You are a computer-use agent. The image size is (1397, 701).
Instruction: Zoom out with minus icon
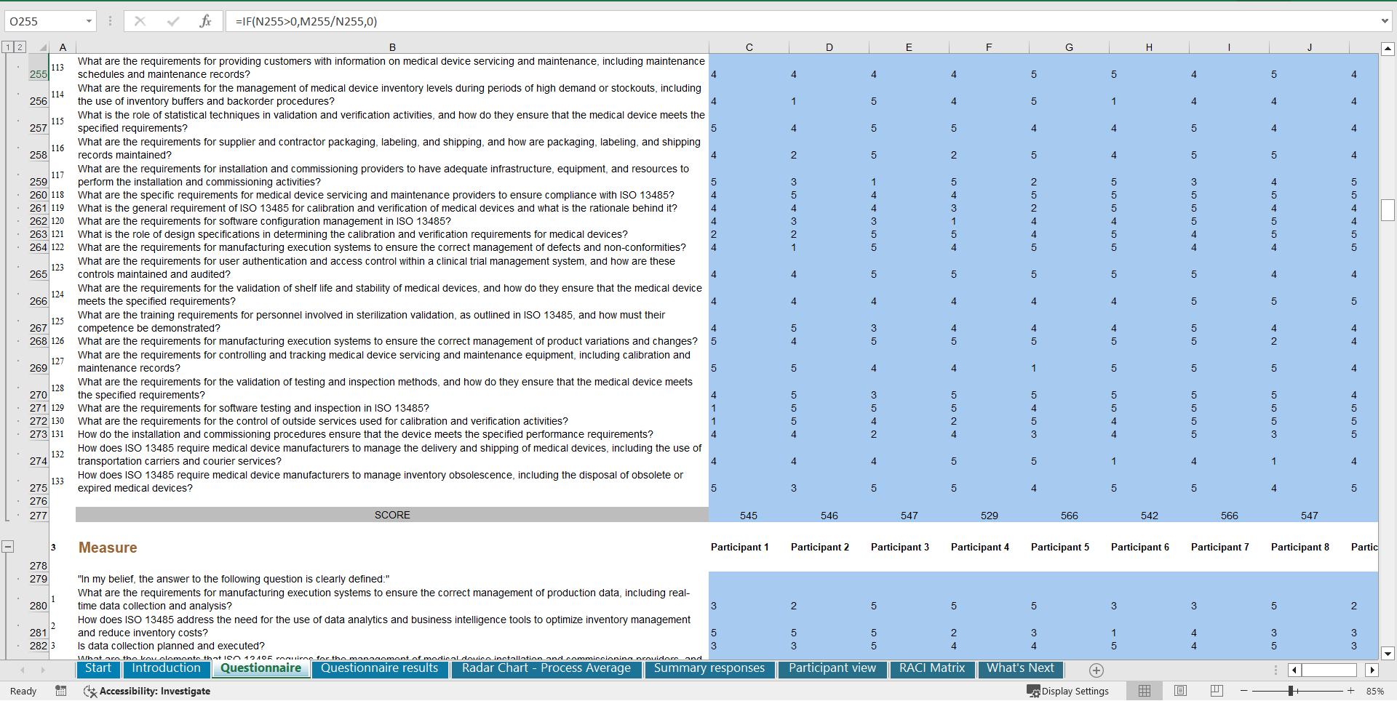[1243, 691]
